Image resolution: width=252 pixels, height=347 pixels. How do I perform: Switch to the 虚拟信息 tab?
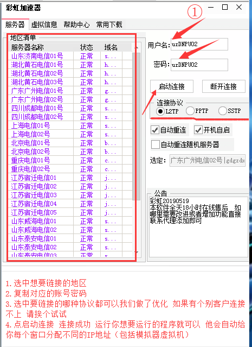point(44,24)
